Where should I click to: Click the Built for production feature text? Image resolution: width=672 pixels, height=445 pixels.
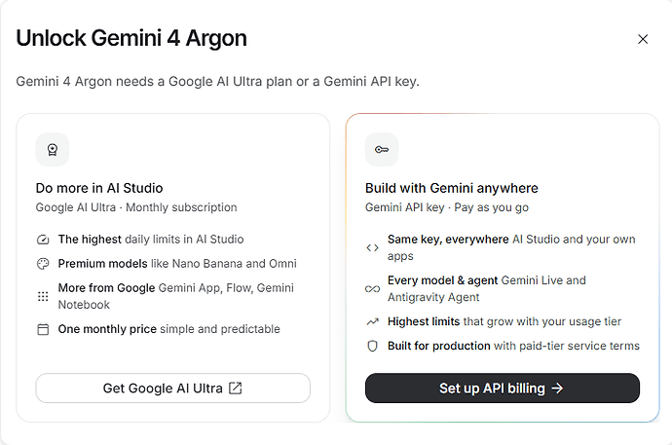(x=513, y=346)
